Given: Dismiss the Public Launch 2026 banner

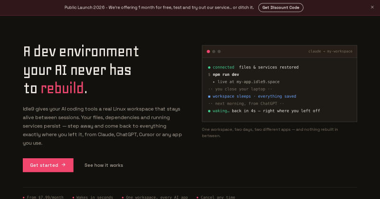Looking at the screenshot, I should click(x=372, y=7).
